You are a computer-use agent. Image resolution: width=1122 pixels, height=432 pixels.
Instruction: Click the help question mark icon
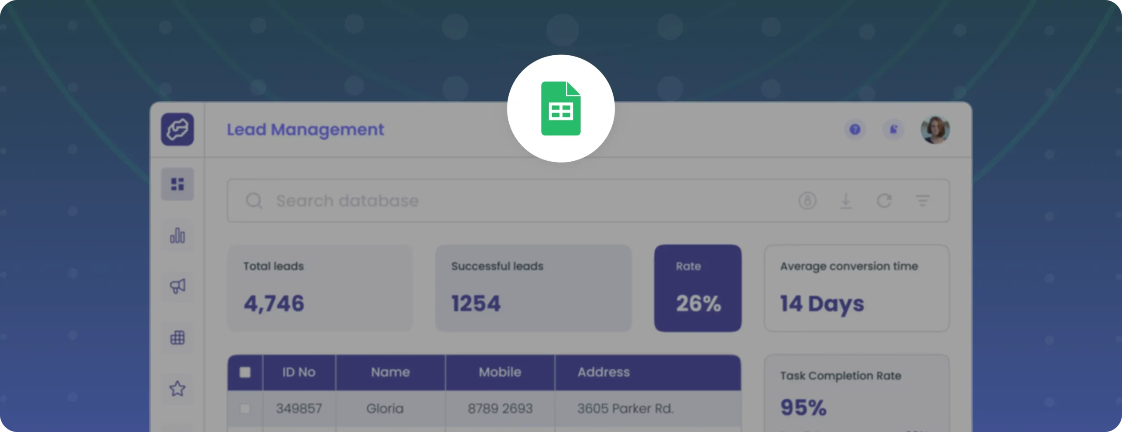855,129
